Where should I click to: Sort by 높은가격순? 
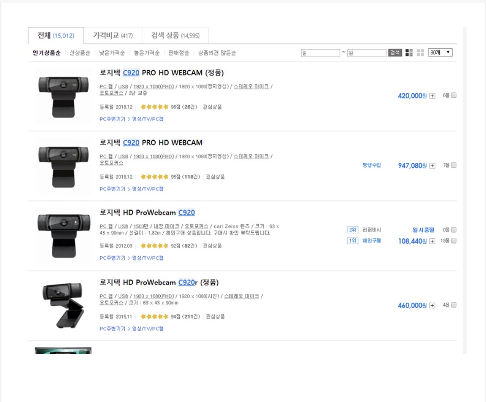pos(146,53)
